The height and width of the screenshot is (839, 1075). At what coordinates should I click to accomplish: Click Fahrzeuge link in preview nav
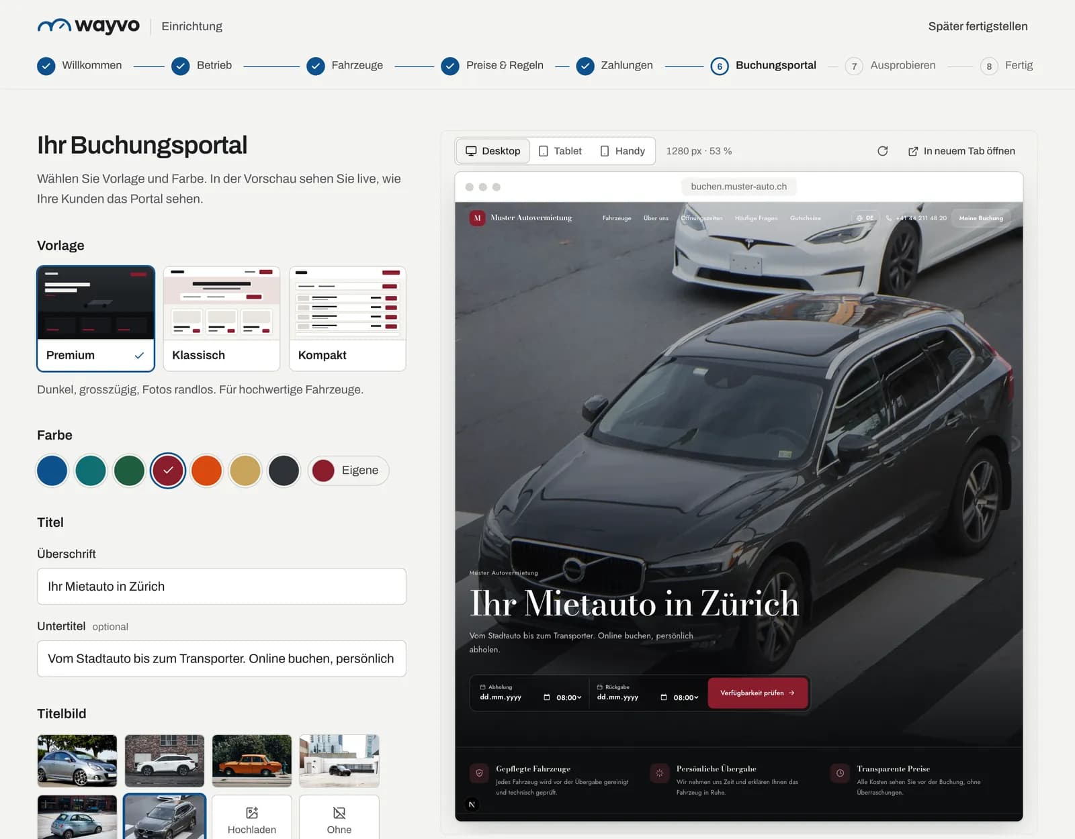point(617,218)
